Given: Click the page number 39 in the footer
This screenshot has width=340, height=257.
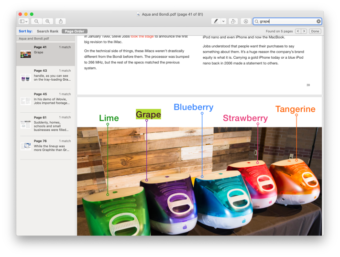Looking at the screenshot, I should coord(308,85).
